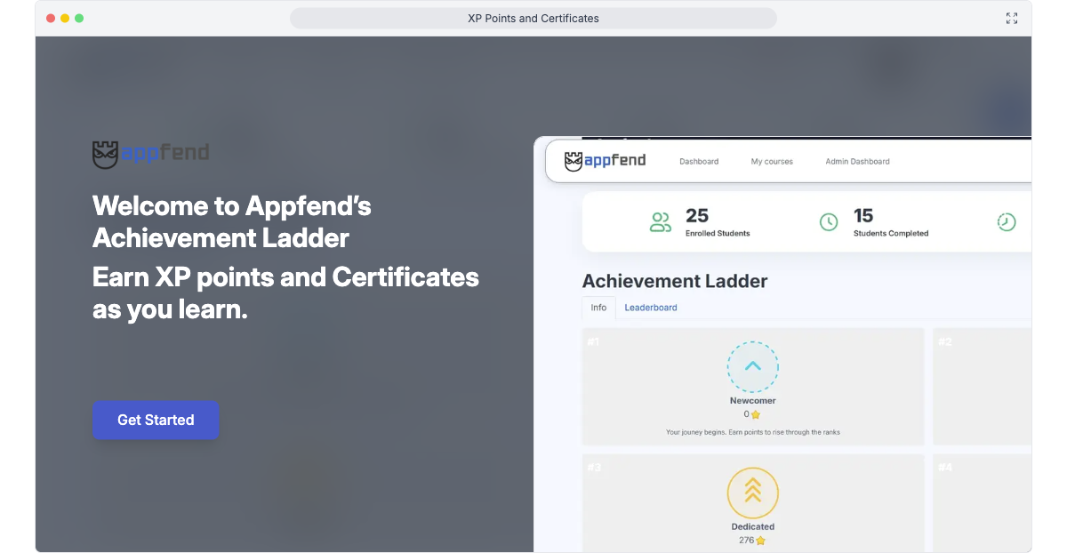Click 'Your journey begins' description text

(753, 432)
